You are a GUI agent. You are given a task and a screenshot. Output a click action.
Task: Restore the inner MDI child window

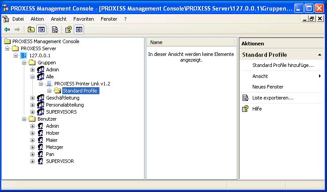coord(312,19)
